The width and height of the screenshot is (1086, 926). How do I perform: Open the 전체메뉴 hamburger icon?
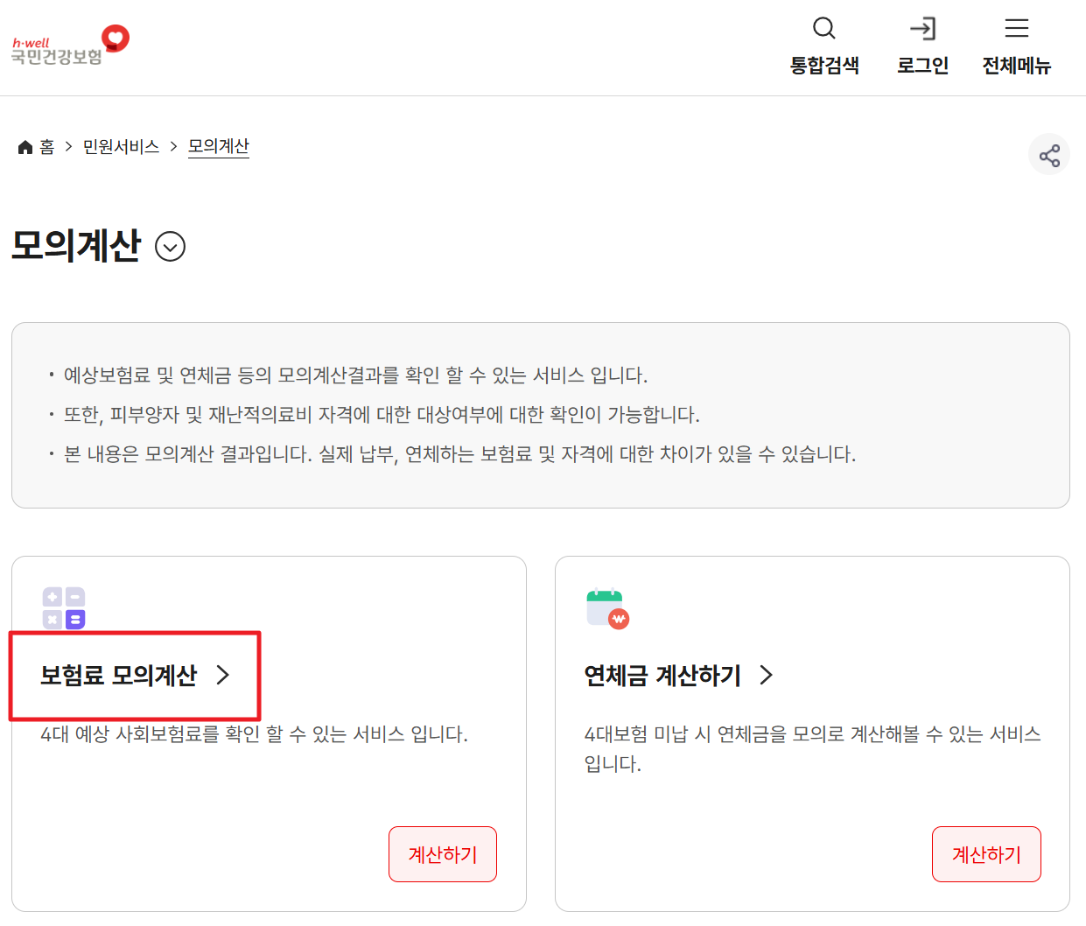click(x=1016, y=28)
